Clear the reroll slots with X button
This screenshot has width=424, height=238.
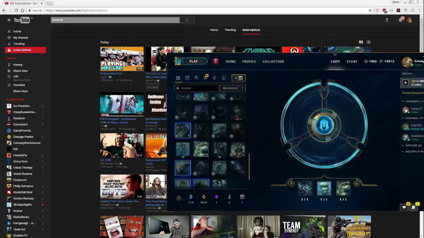click(x=356, y=184)
